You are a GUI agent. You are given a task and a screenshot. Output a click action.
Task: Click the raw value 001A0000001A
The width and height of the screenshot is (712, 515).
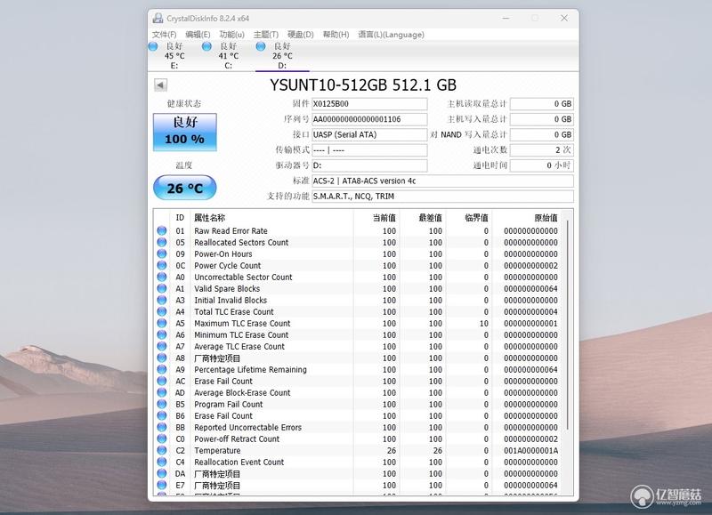click(x=530, y=451)
